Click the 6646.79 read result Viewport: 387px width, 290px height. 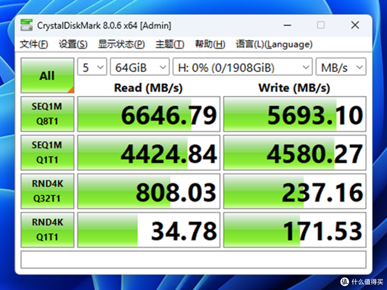(x=149, y=114)
